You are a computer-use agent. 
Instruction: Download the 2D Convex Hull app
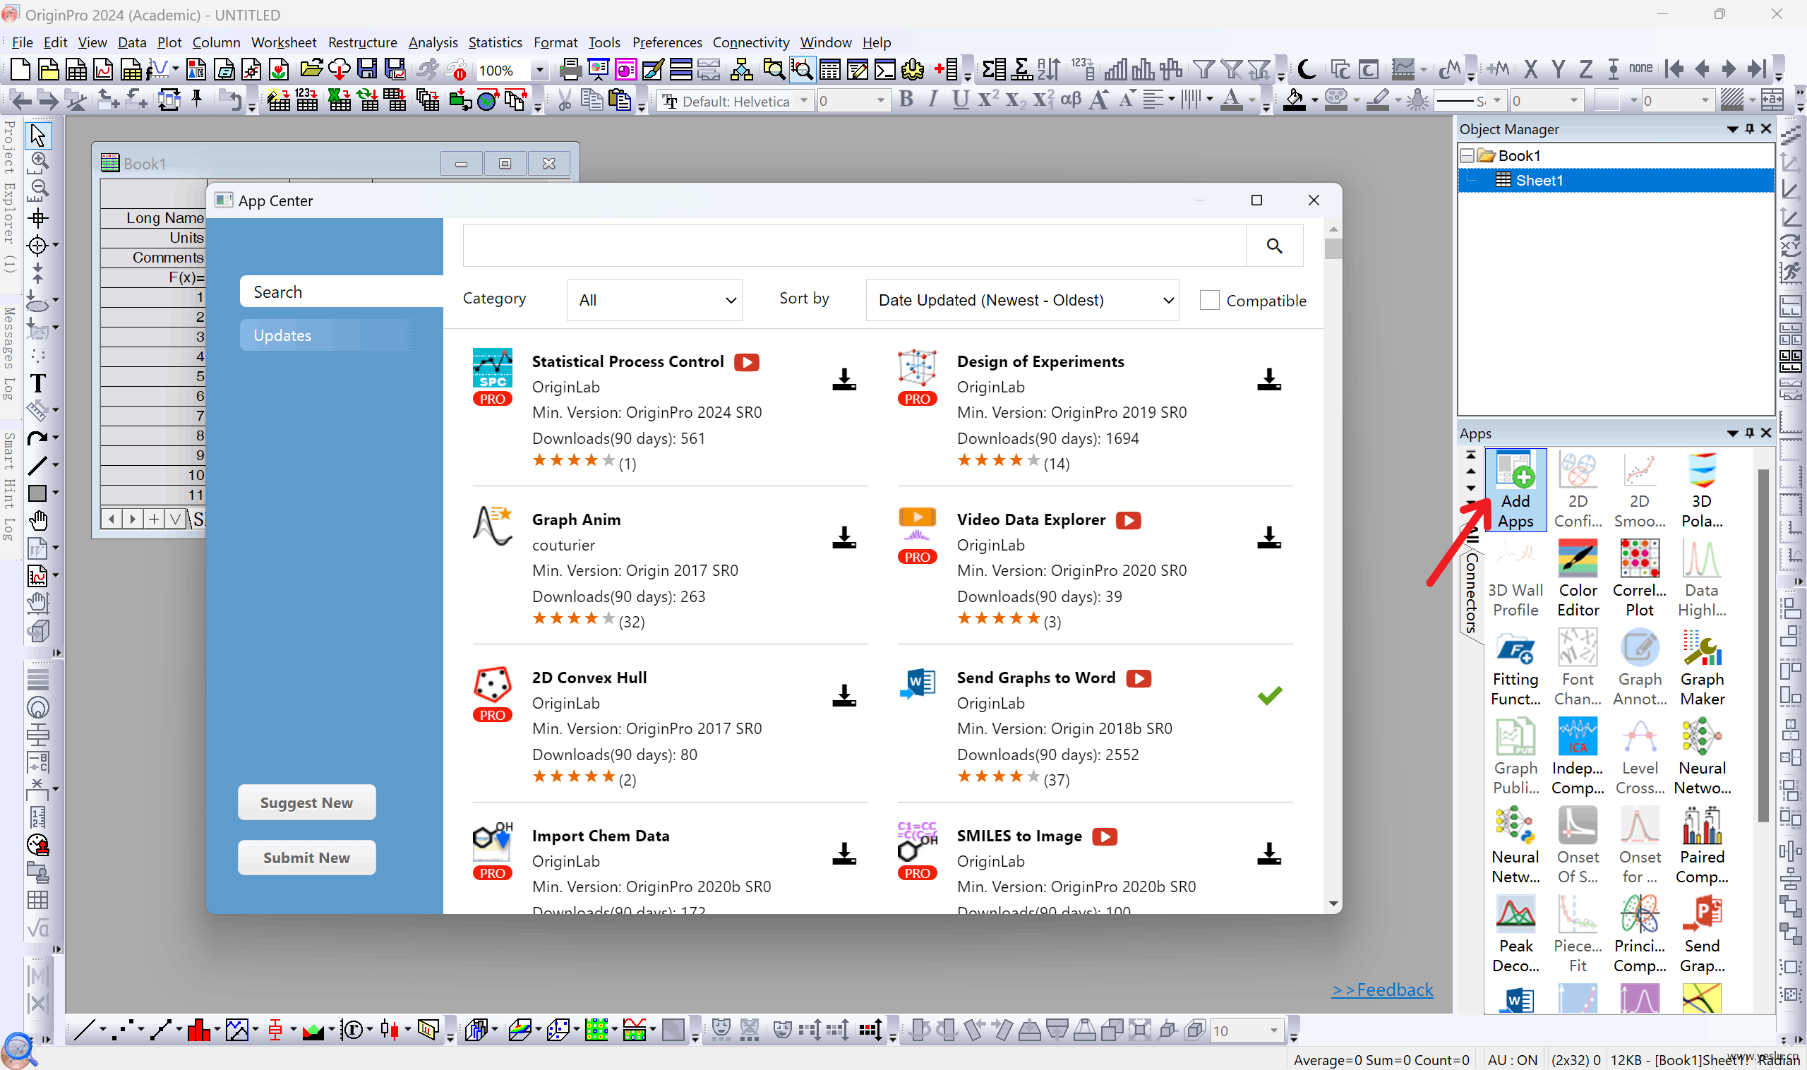coord(844,695)
